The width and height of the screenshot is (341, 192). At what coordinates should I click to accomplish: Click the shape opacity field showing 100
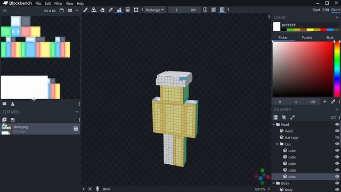click(193, 10)
